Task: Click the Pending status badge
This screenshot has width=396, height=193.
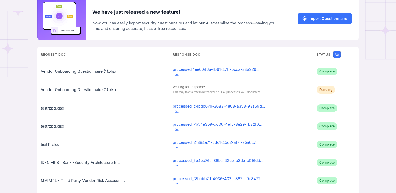Action: (326, 90)
